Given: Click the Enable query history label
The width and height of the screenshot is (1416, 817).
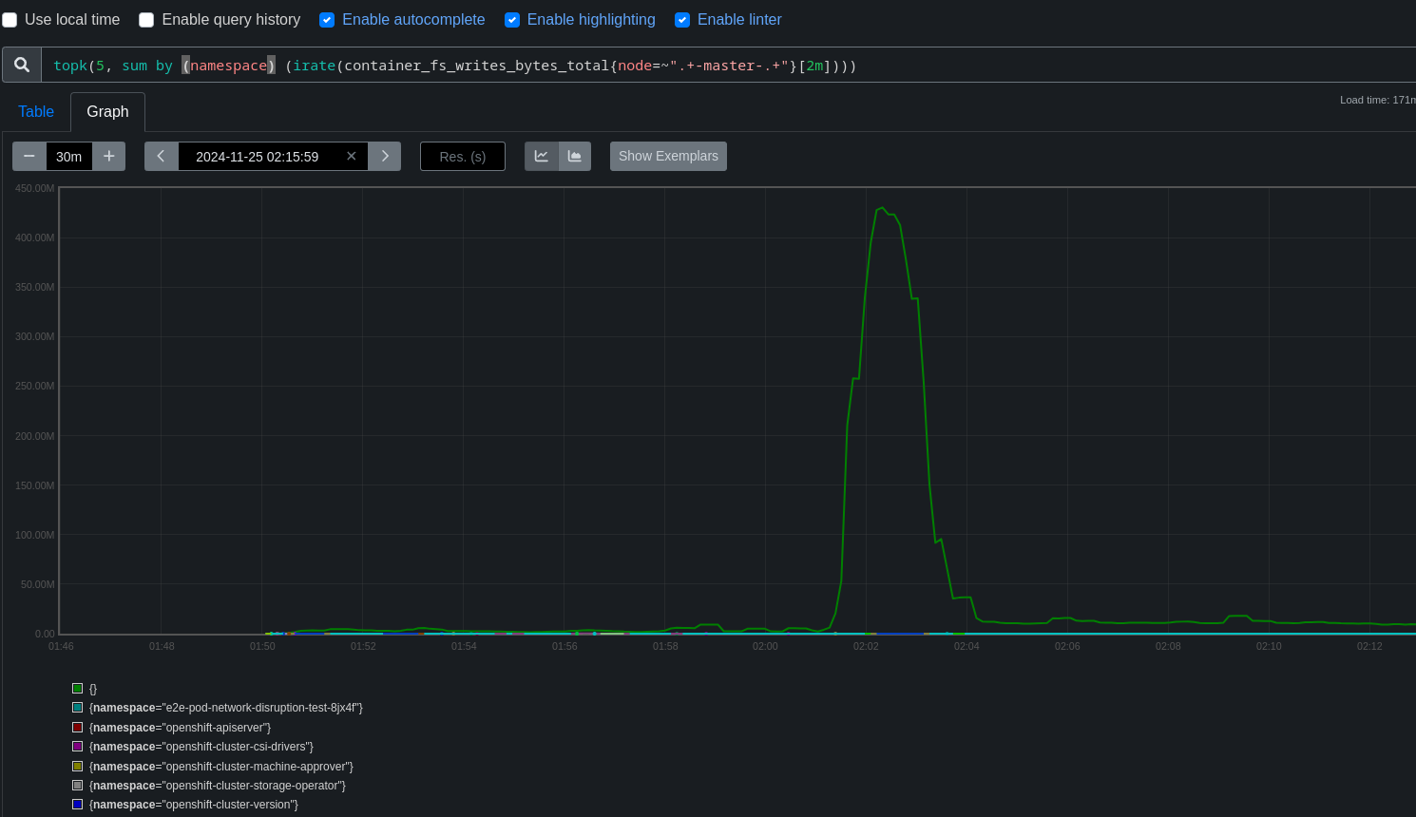Looking at the screenshot, I should [231, 20].
